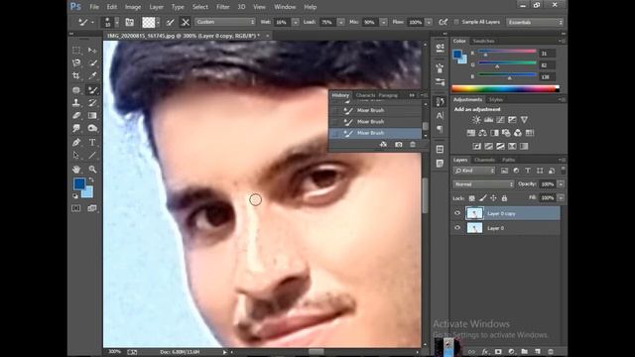The width and height of the screenshot is (635, 357).
Task: Open the Image menu
Action: (x=133, y=7)
